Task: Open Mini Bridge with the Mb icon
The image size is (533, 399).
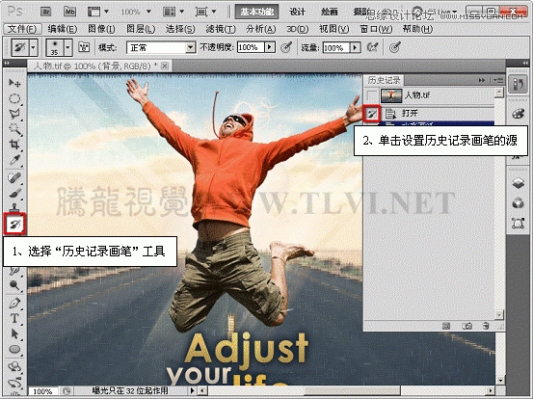Action: (x=69, y=12)
